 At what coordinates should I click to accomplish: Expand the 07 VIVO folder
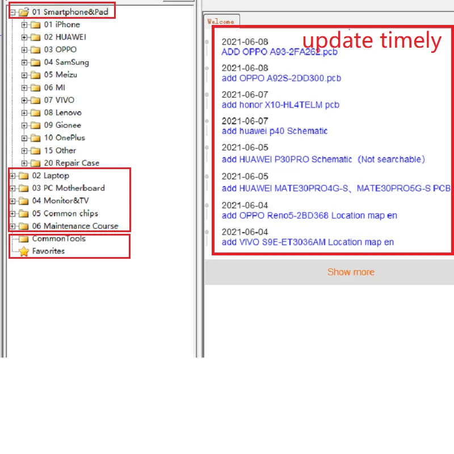click(24, 100)
